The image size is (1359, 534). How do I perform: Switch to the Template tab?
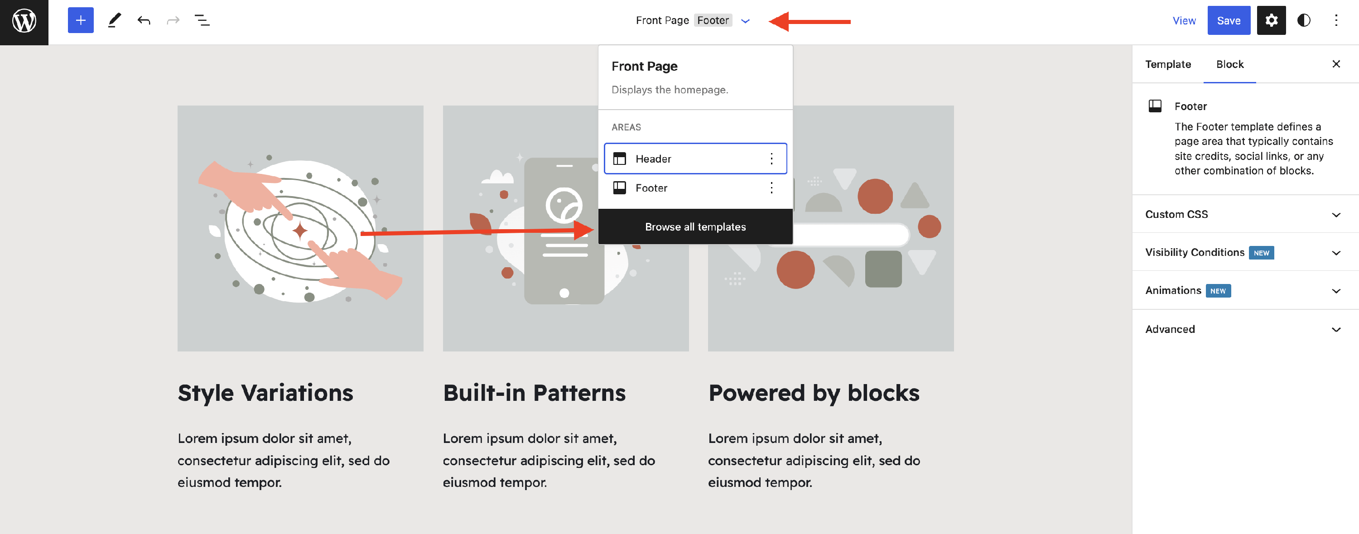point(1167,64)
